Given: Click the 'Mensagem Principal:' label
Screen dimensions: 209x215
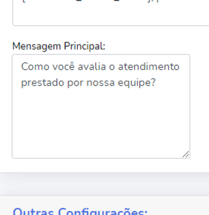Looking at the screenshot, I should tap(59, 46).
